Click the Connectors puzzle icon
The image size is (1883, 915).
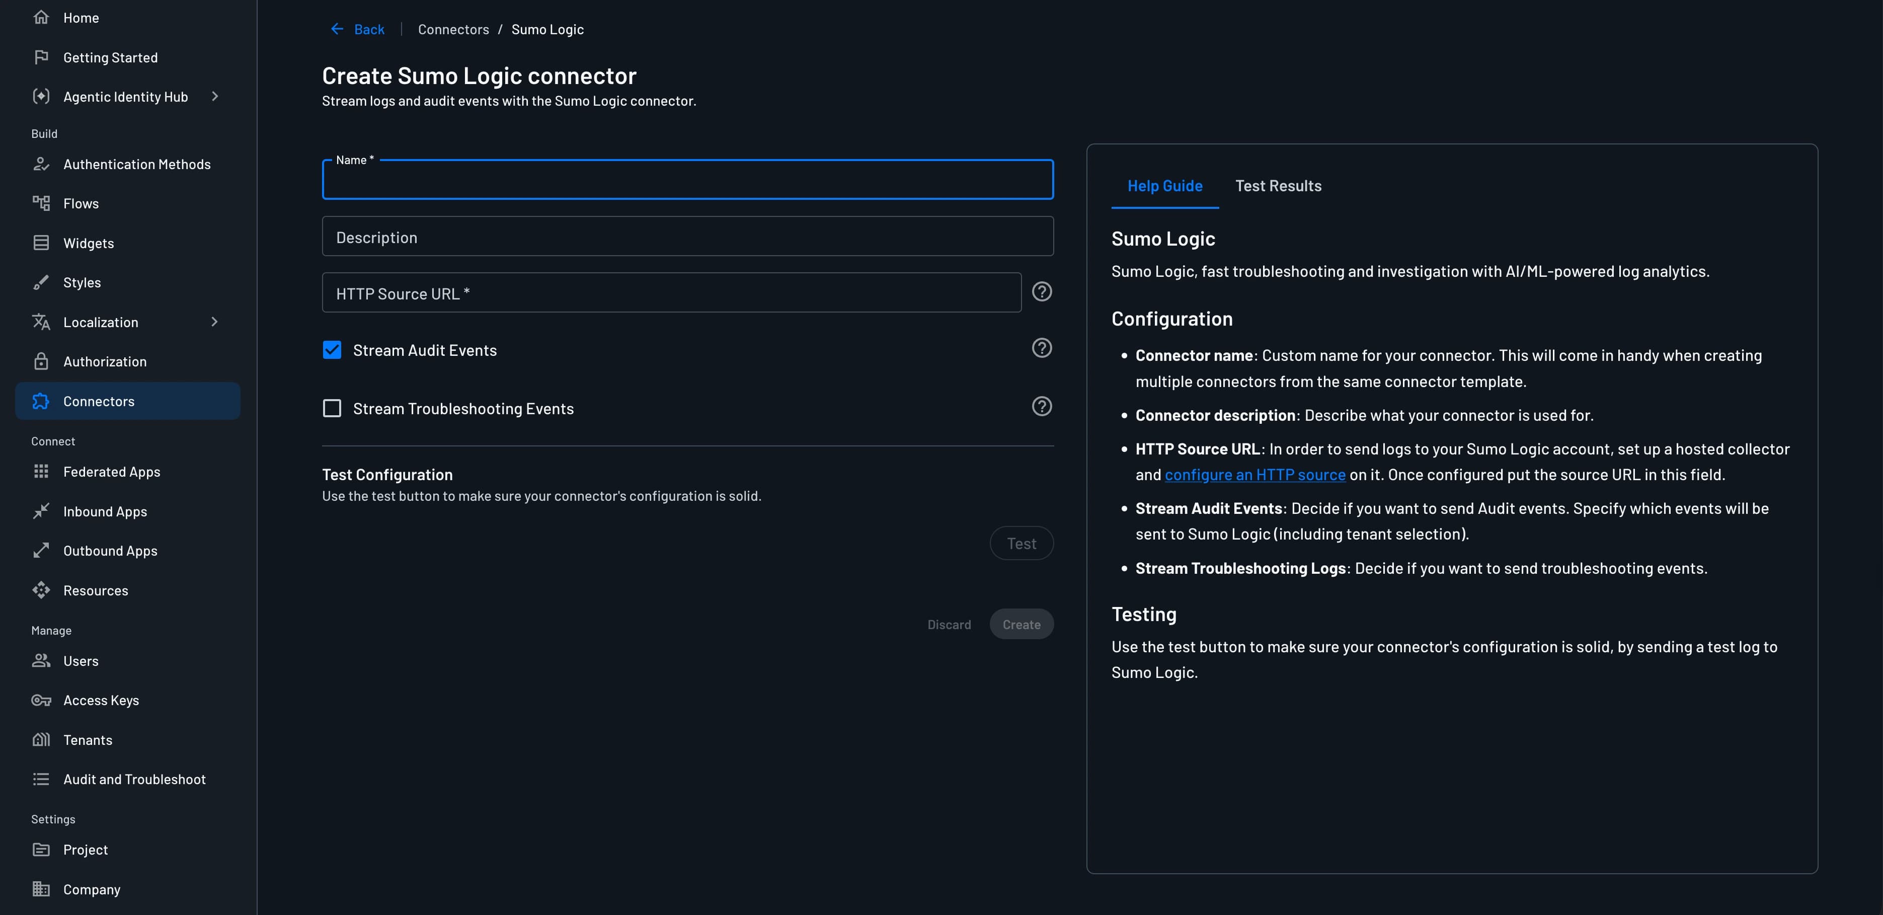(41, 401)
